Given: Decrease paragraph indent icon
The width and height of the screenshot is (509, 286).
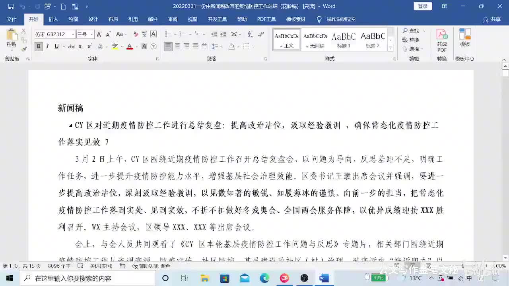Looking at the screenshot, I should click(214, 35).
